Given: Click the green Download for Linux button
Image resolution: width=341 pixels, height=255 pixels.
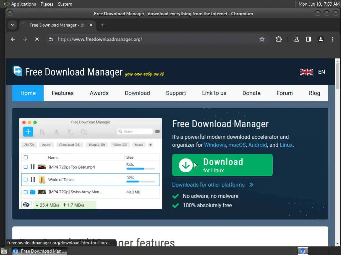Looking at the screenshot, I should point(222,165).
